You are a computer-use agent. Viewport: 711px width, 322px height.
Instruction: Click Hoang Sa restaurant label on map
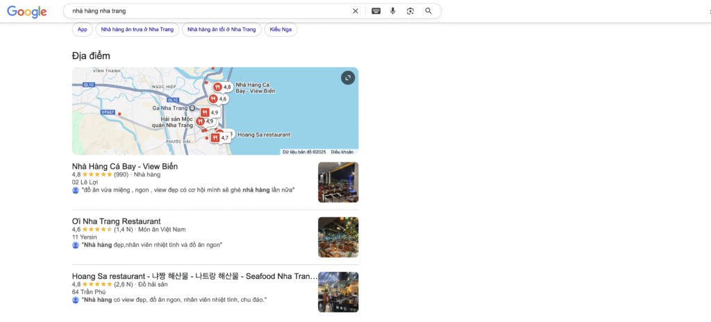264,135
